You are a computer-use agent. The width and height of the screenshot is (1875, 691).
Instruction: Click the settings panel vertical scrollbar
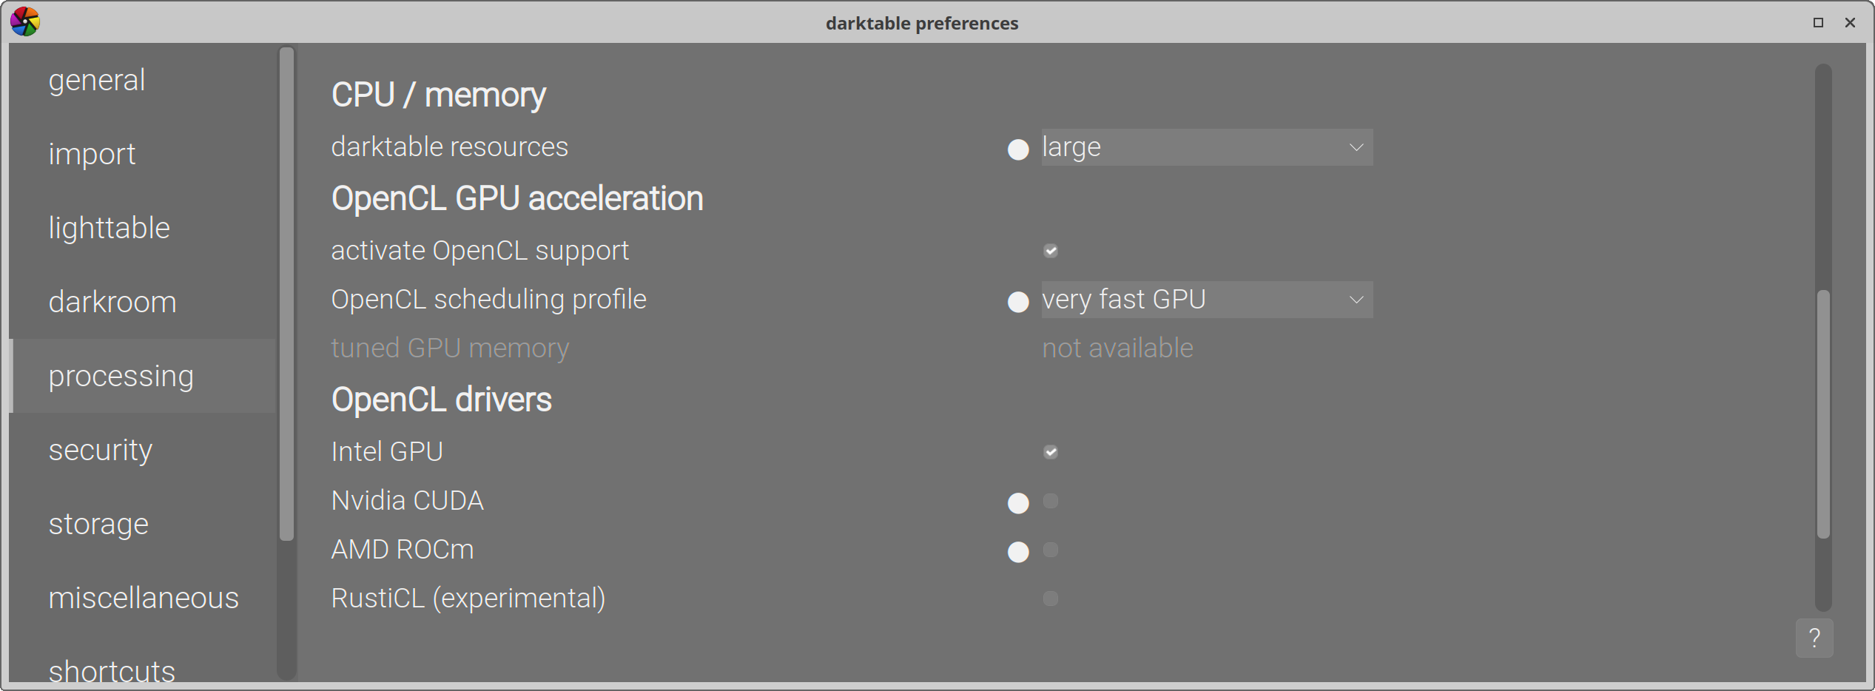[x=1823, y=414]
